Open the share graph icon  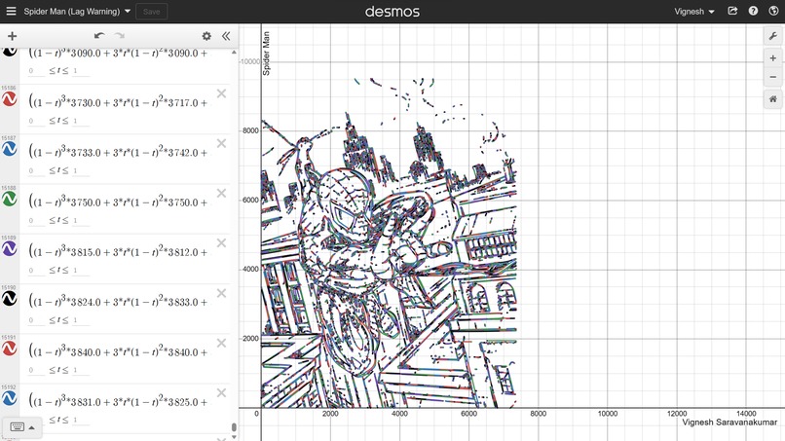732,11
